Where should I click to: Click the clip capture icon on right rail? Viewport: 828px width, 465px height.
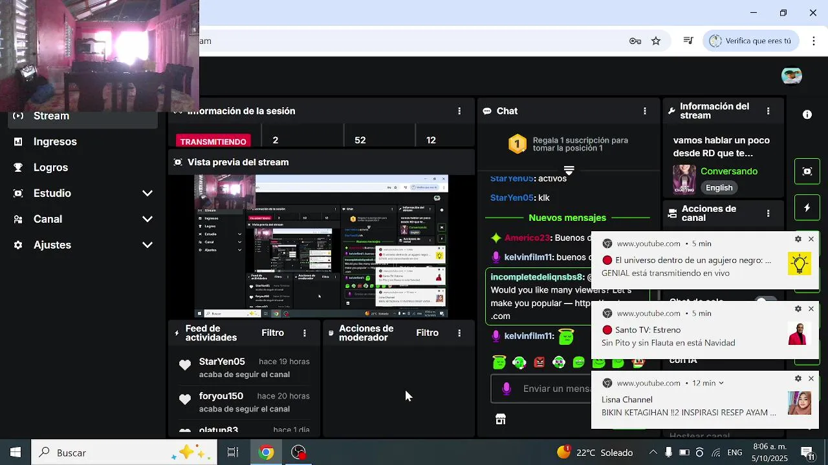tap(807, 171)
